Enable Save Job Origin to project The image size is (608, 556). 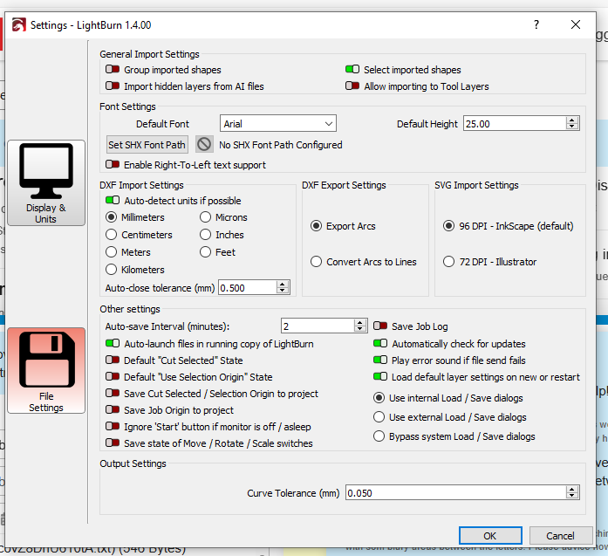point(113,409)
